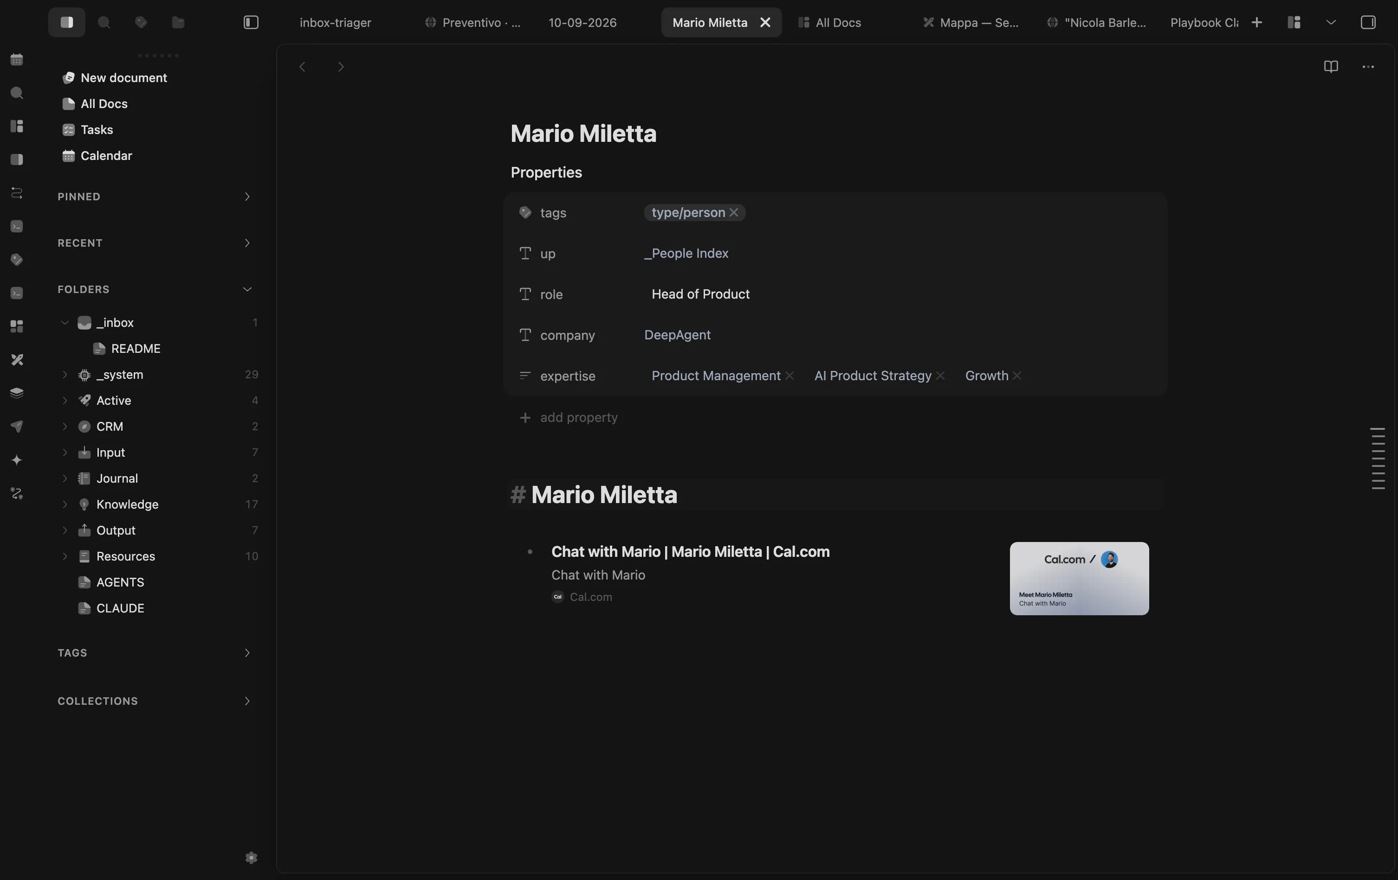Click the layers stack icon in left rail
The width and height of the screenshot is (1398, 880).
click(17, 393)
